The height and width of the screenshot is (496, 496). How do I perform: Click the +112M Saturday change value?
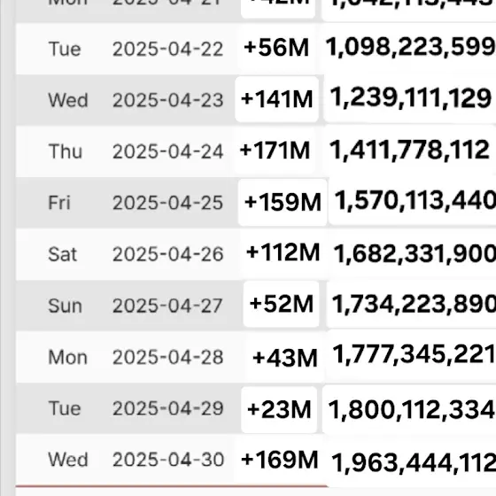pyautogui.click(x=283, y=252)
